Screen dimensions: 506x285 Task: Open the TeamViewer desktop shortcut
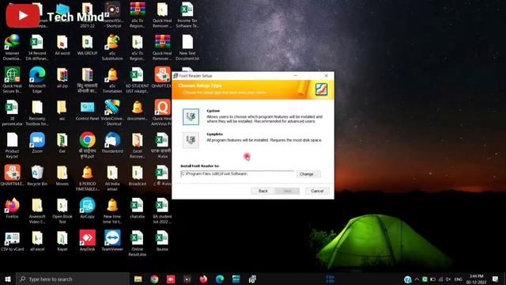[112, 241]
